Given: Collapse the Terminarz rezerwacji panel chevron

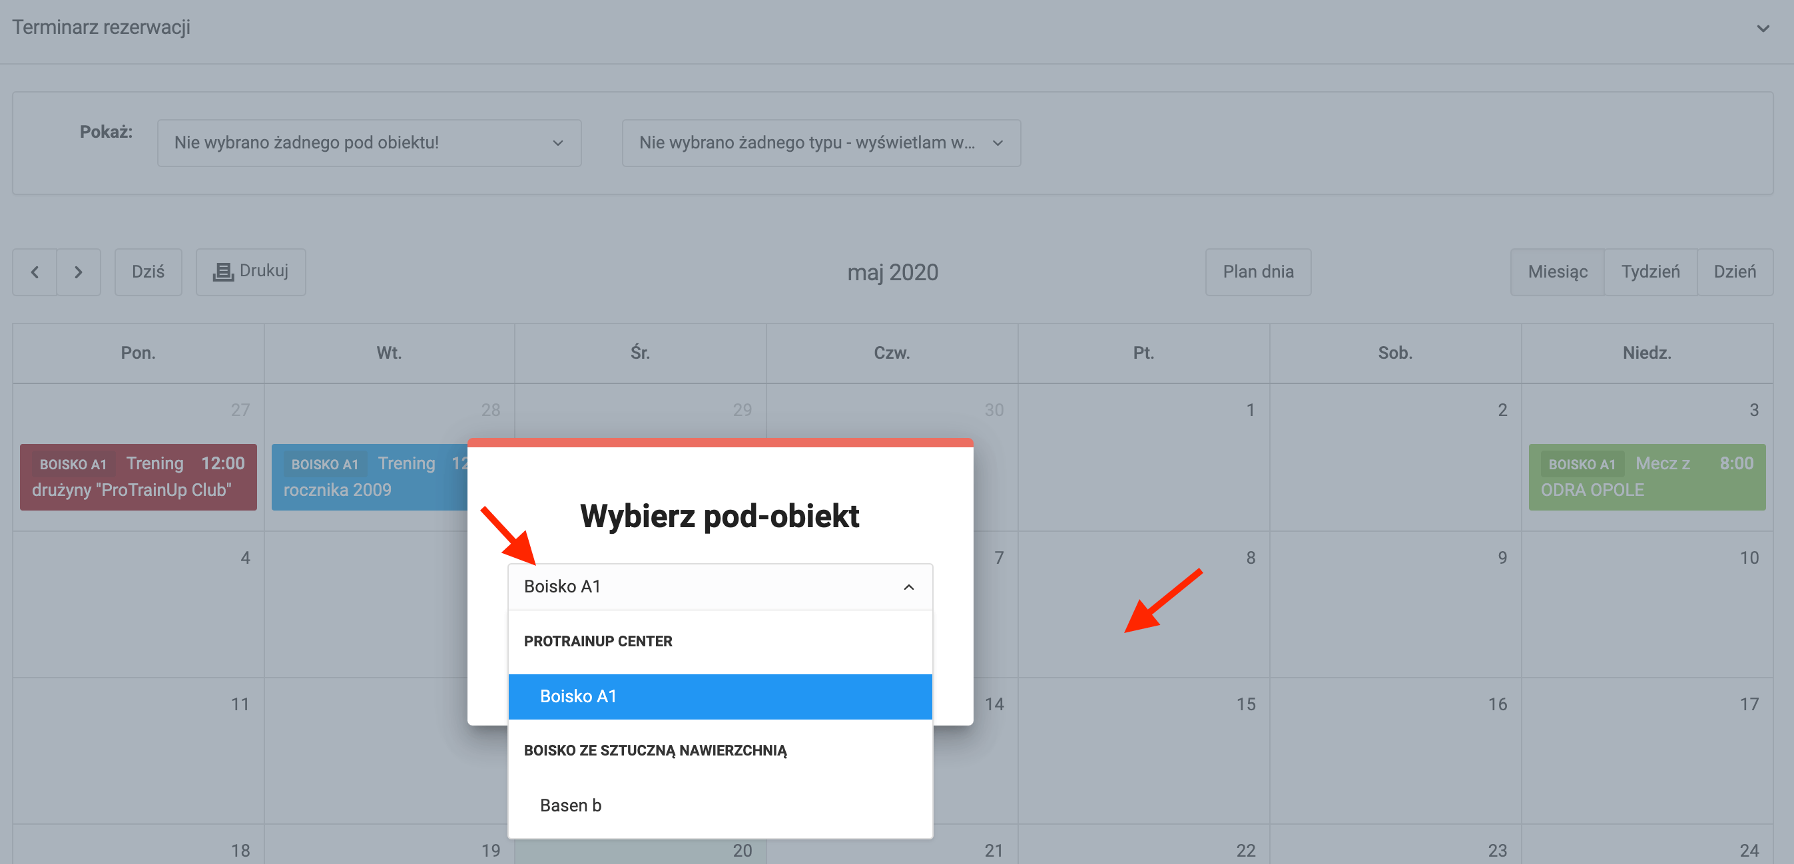Looking at the screenshot, I should [x=1763, y=29].
